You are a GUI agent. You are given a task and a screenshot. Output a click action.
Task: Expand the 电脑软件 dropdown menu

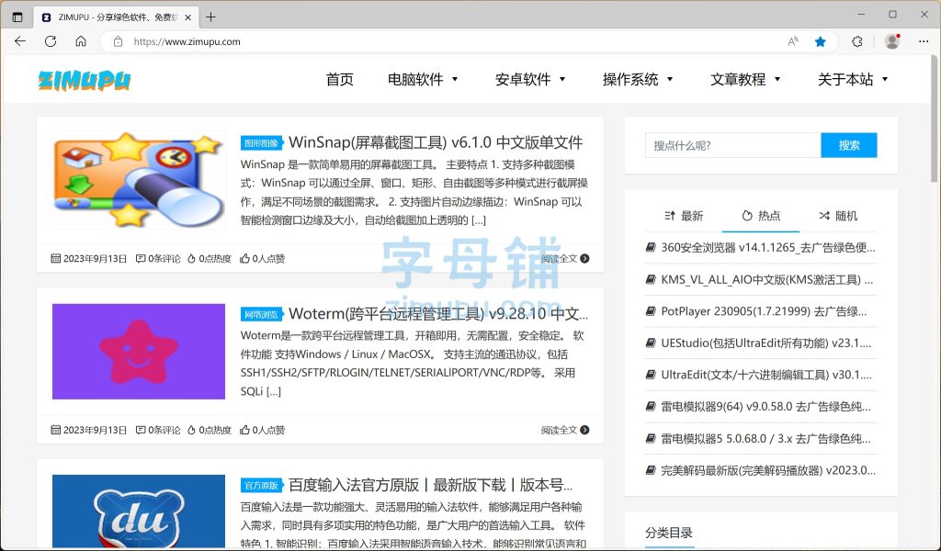[423, 79]
